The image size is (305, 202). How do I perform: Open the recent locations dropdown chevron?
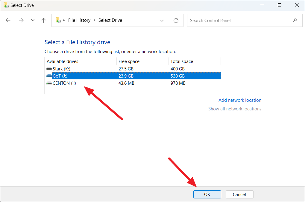pos(33,20)
